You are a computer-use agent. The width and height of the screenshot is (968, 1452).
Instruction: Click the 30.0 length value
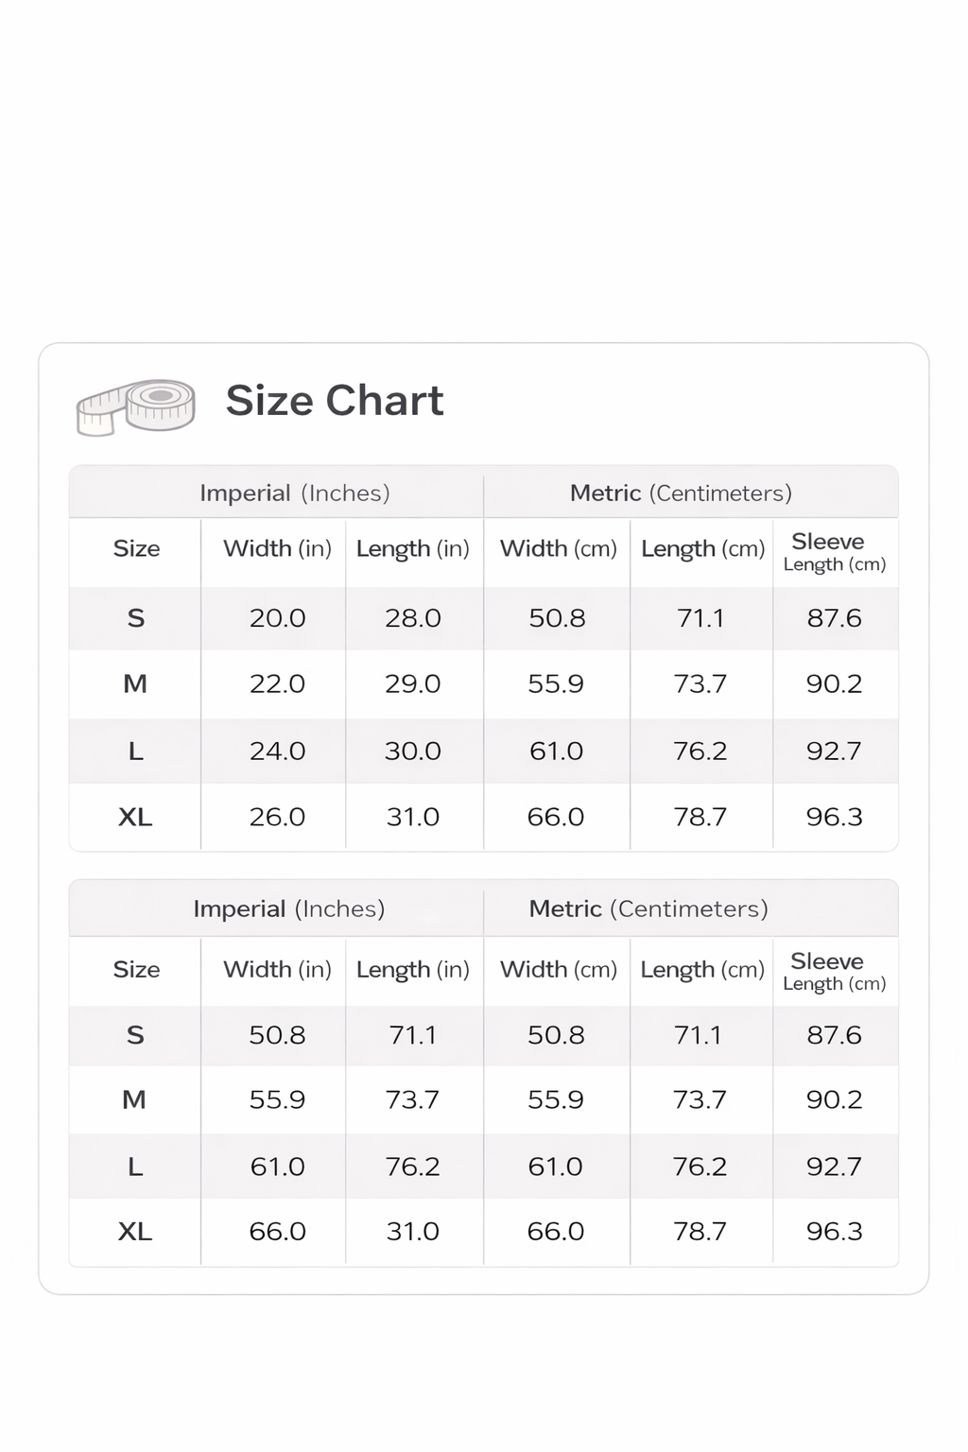413,752
